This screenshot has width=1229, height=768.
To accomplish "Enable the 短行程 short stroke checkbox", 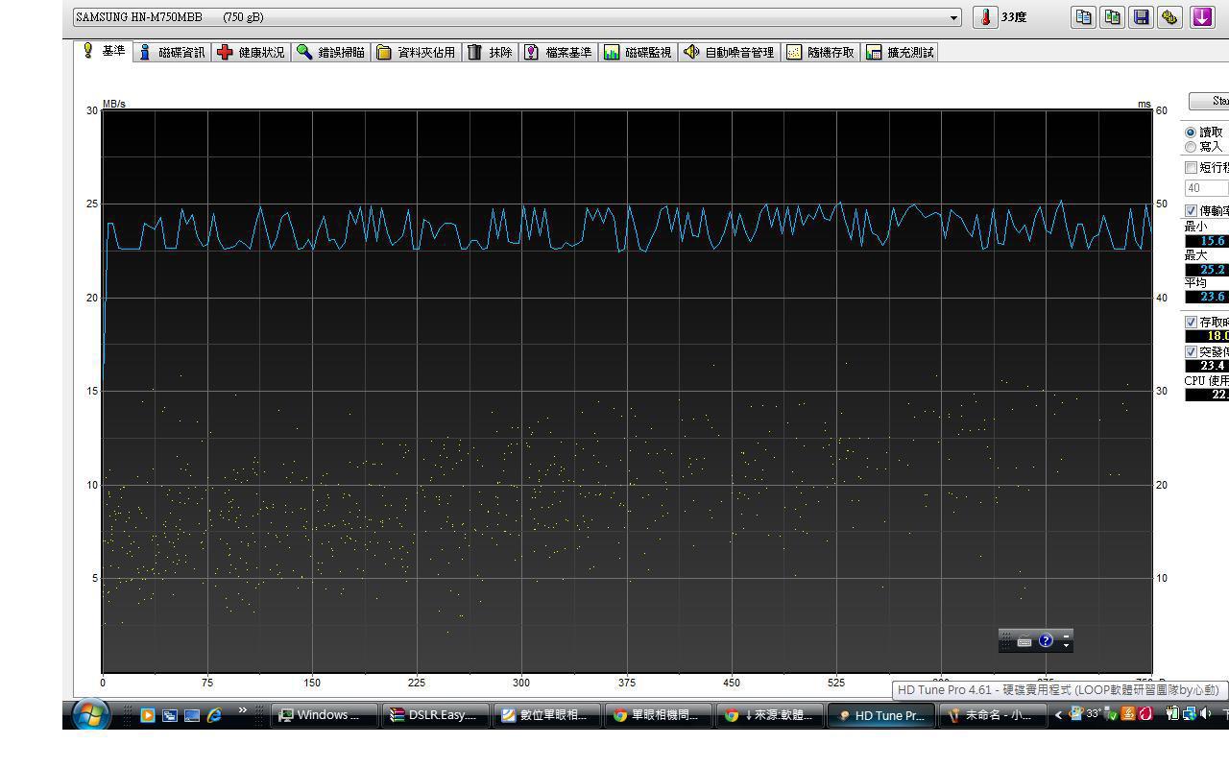I will (x=1192, y=168).
